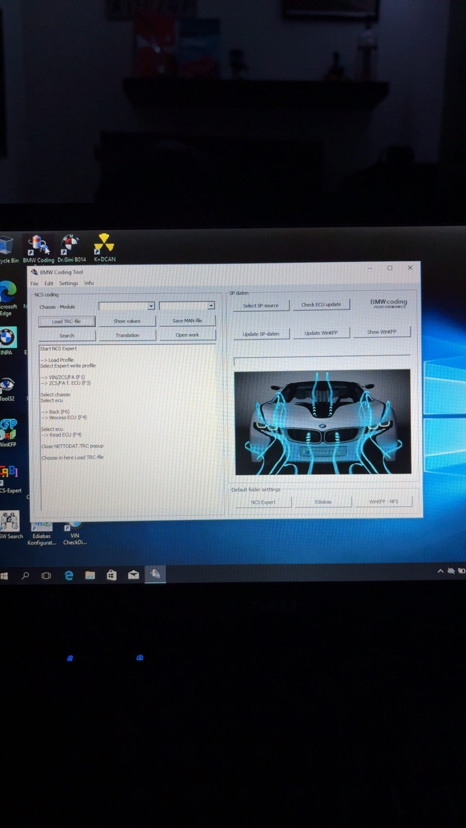This screenshot has width=466, height=828.
Task: Maximize the BMW Coding Tool window
Action: click(390, 268)
